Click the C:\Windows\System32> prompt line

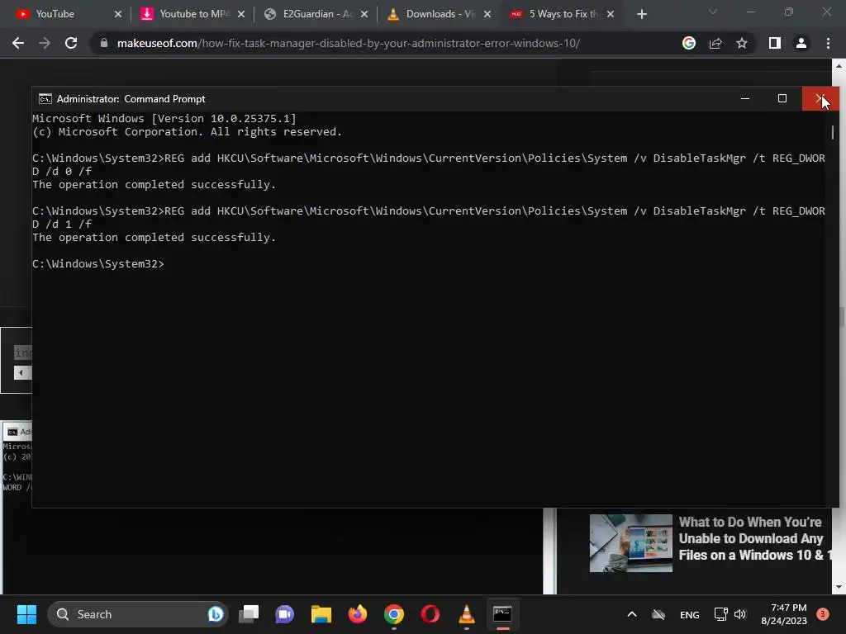(x=97, y=263)
